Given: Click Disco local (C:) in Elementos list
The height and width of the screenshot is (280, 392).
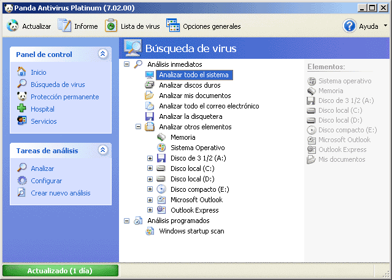Looking at the screenshot, I should 340,110.
